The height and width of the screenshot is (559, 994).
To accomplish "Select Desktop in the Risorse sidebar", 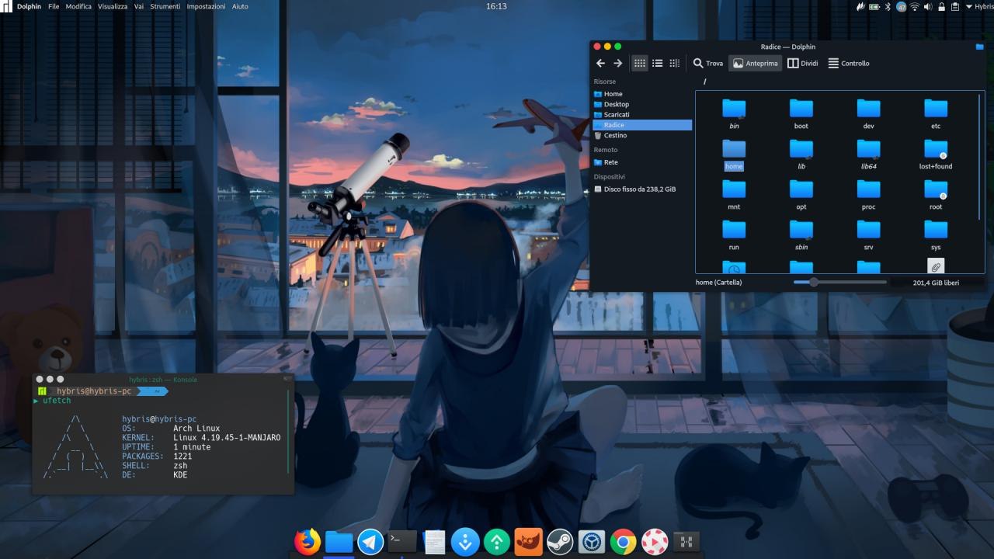I will pyautogui.click(x=641, y=104).
